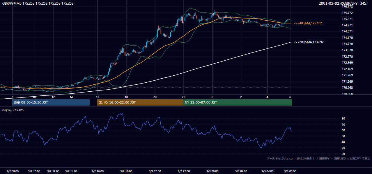Click the 3/2 22:00 time axis label
The height and width of the screenshot is (174, 372).
click(184, 171)
